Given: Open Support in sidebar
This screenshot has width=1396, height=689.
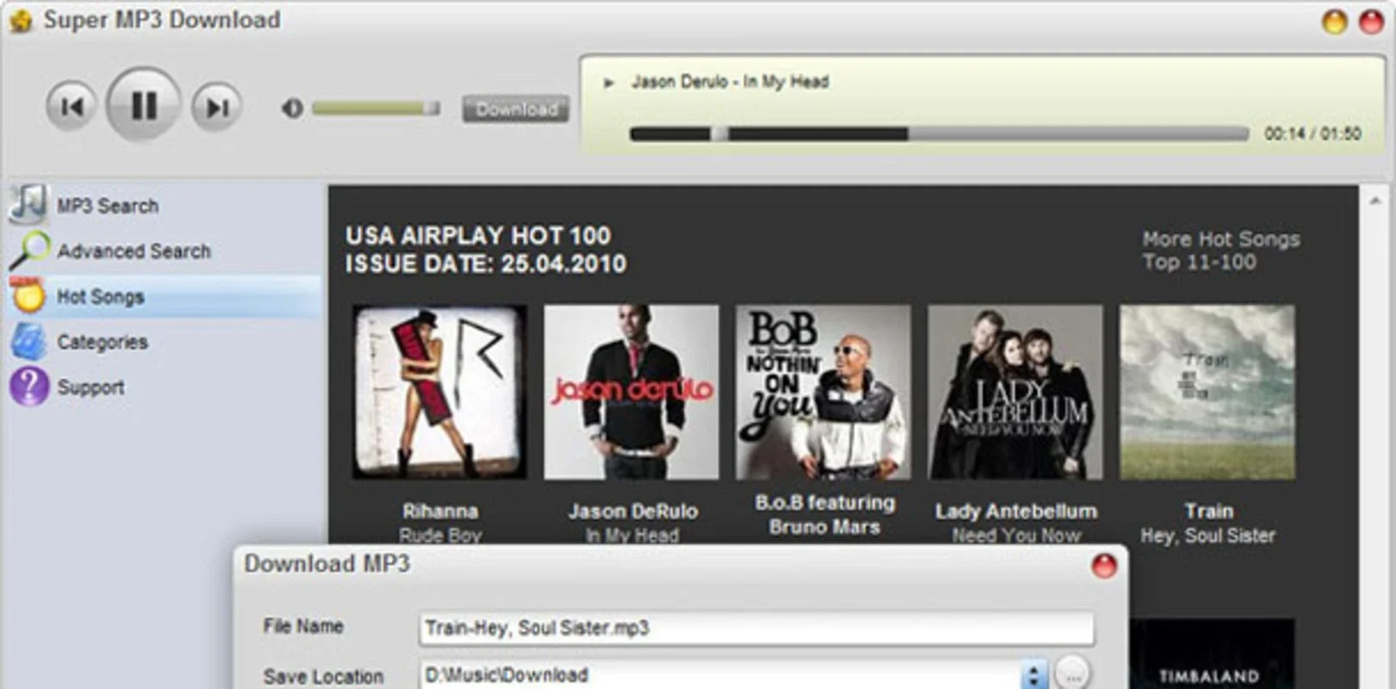Looking at the screenshot, I should [90, 388].
